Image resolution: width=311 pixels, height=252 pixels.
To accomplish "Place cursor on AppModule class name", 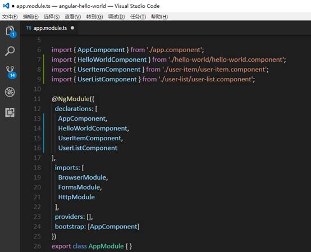I will pyautogui.click(x=106, y=246).
